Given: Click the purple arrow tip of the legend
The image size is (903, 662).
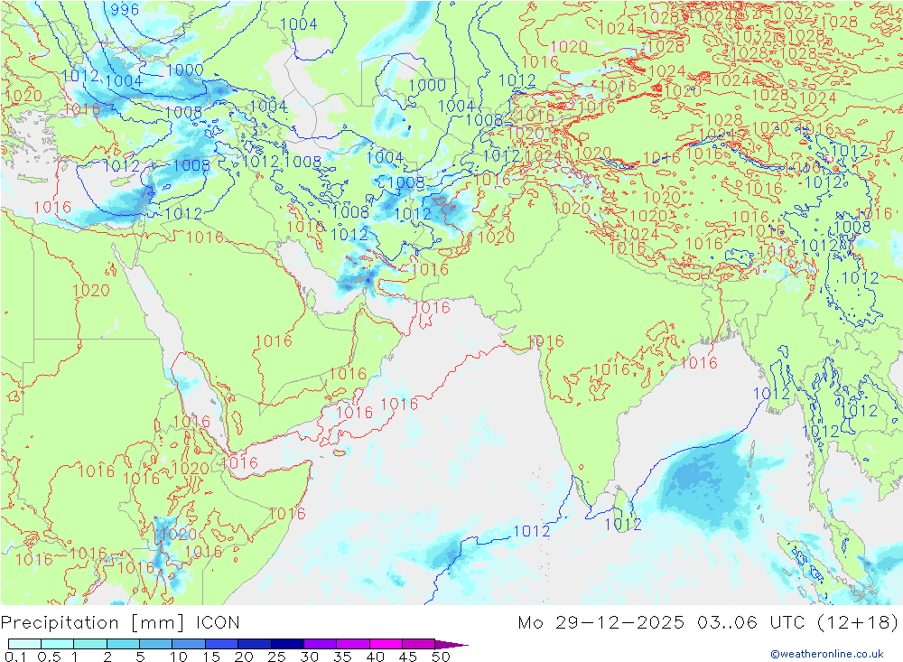Looking at the screenshot, I should pos(452,644).
